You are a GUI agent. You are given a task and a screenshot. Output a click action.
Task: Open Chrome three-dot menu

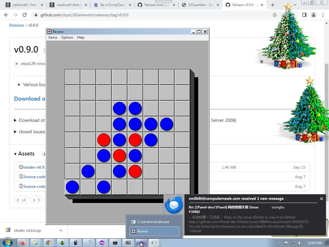coord(323,15)
